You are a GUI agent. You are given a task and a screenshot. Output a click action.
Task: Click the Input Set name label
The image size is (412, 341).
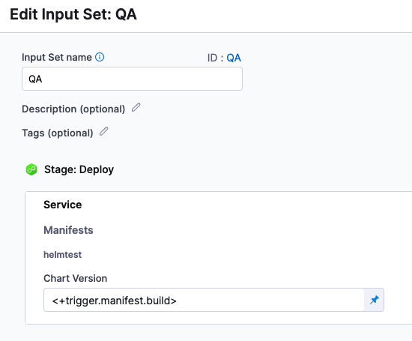[57, 57]
